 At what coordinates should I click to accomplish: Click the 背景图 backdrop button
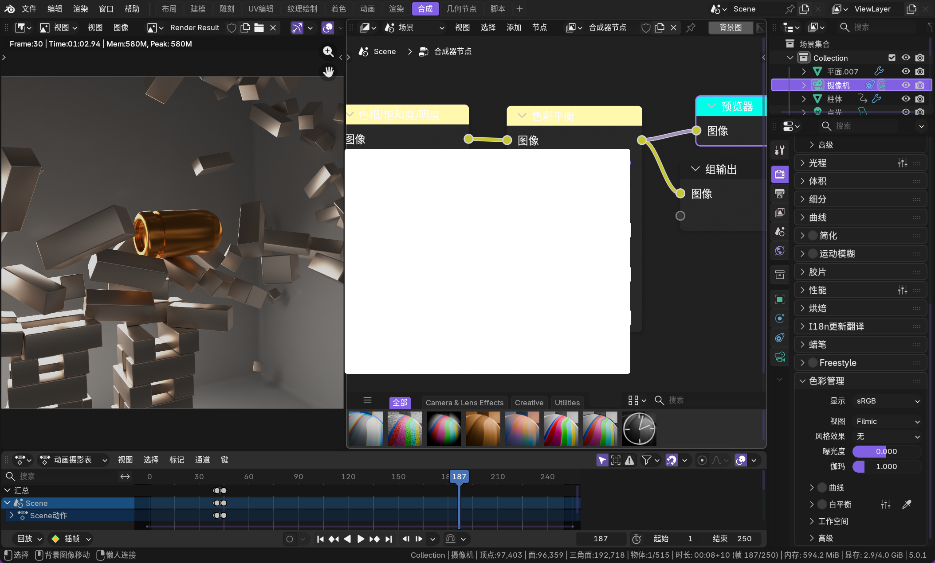(x=730, y=27)
